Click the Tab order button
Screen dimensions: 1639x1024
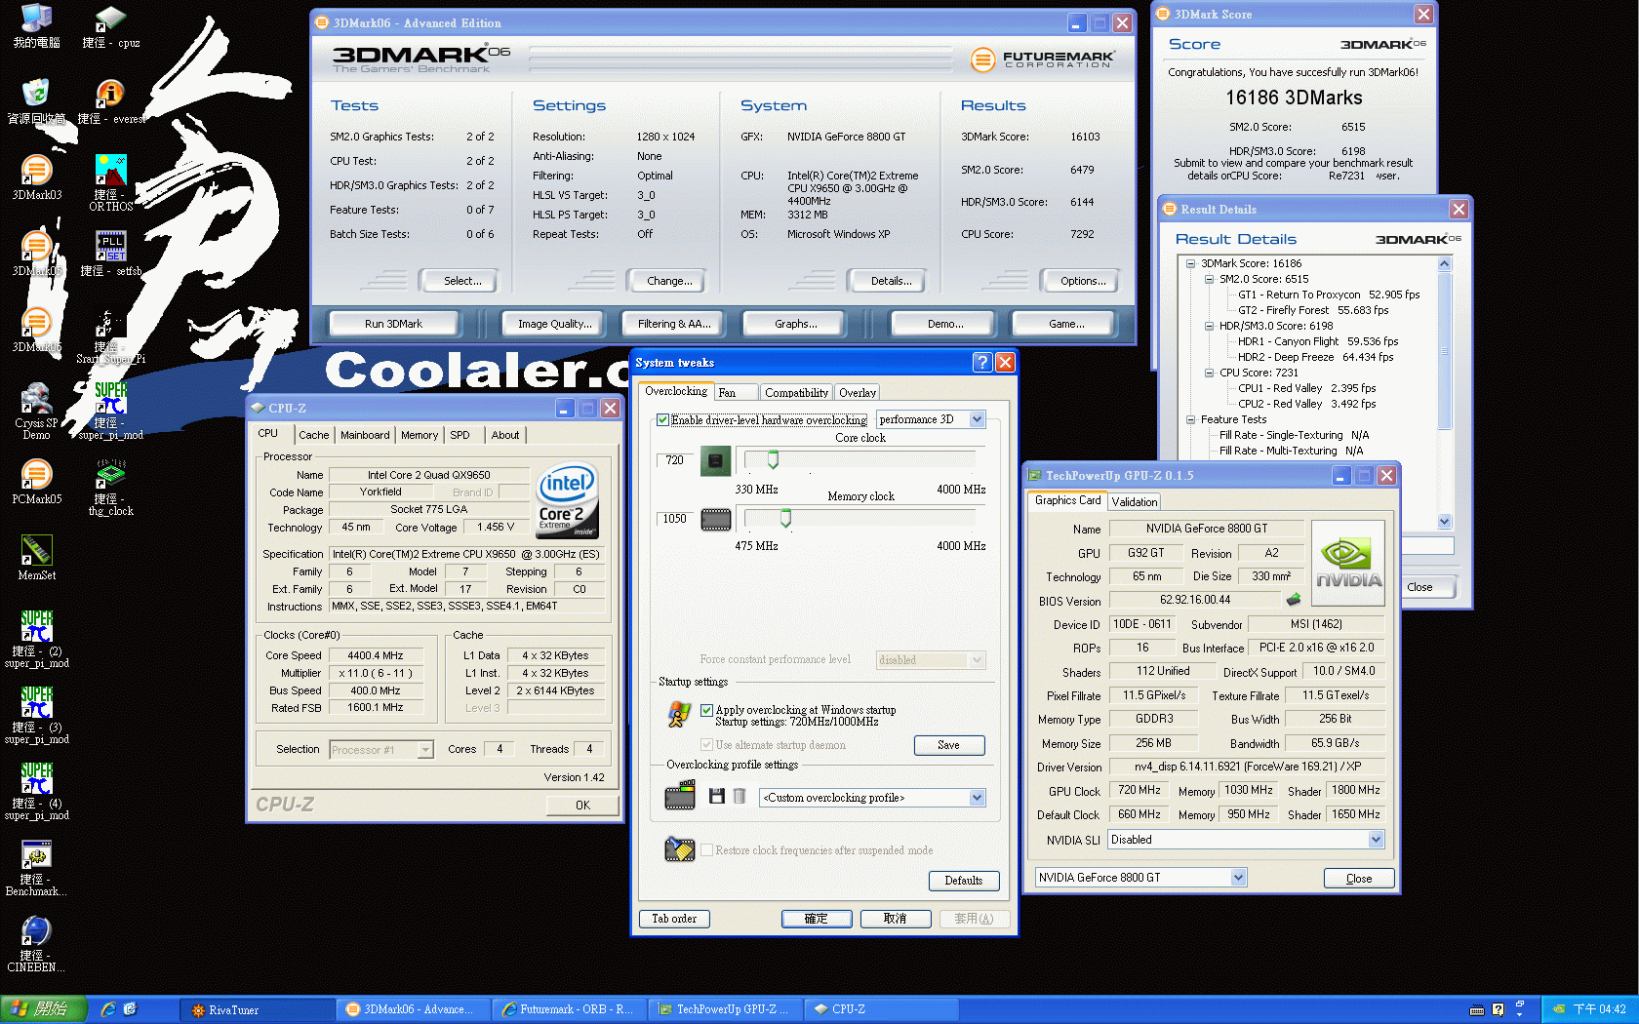click(674, 919)
